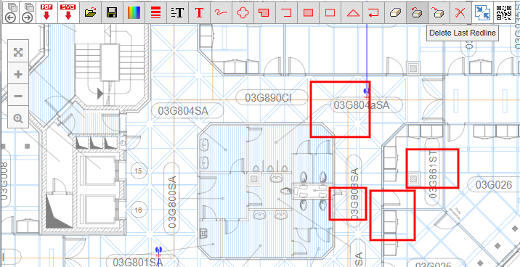Screen dimensions: 520x267
Task: Open redline file with folder icon
Action: pos(91,12)
